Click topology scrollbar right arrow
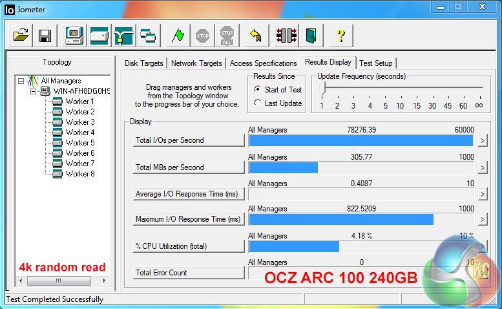Image resolution: width=502 pixels, height=309 pixels. [104, 281]
